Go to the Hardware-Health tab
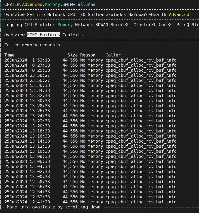Screen dimensions: 199x213 point(147,14)
